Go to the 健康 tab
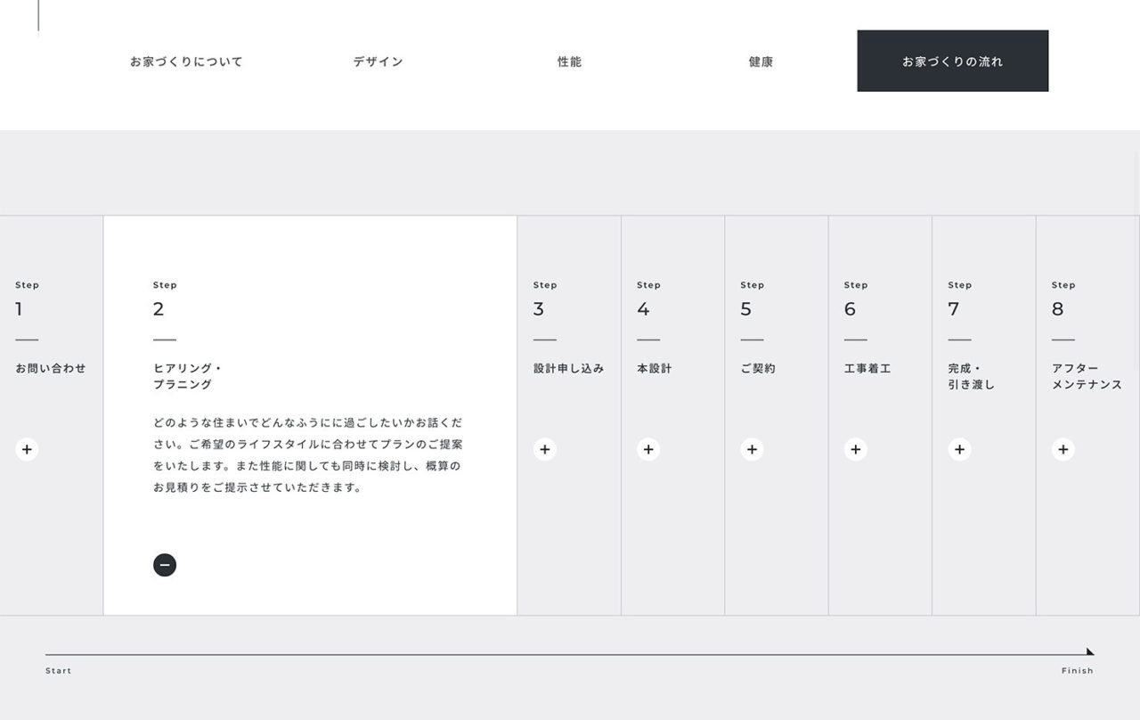This screenshot has height=720, width=1140. (x=761, y=61)
